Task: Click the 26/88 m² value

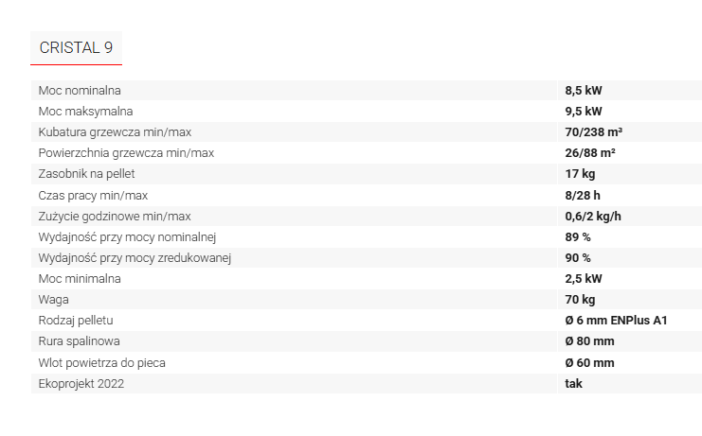Action: [590, 153]
